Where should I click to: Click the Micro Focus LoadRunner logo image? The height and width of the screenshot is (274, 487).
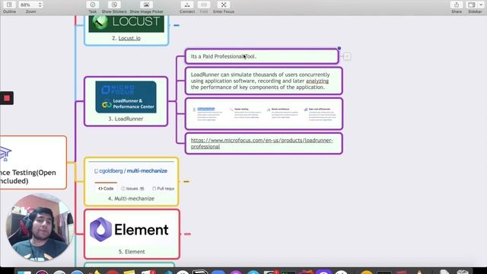click(126, 97)
